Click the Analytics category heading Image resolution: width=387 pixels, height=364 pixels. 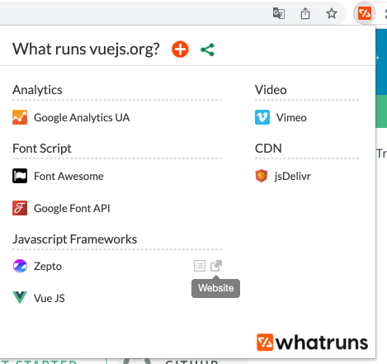pyautogui.click(x=37, y=90)
